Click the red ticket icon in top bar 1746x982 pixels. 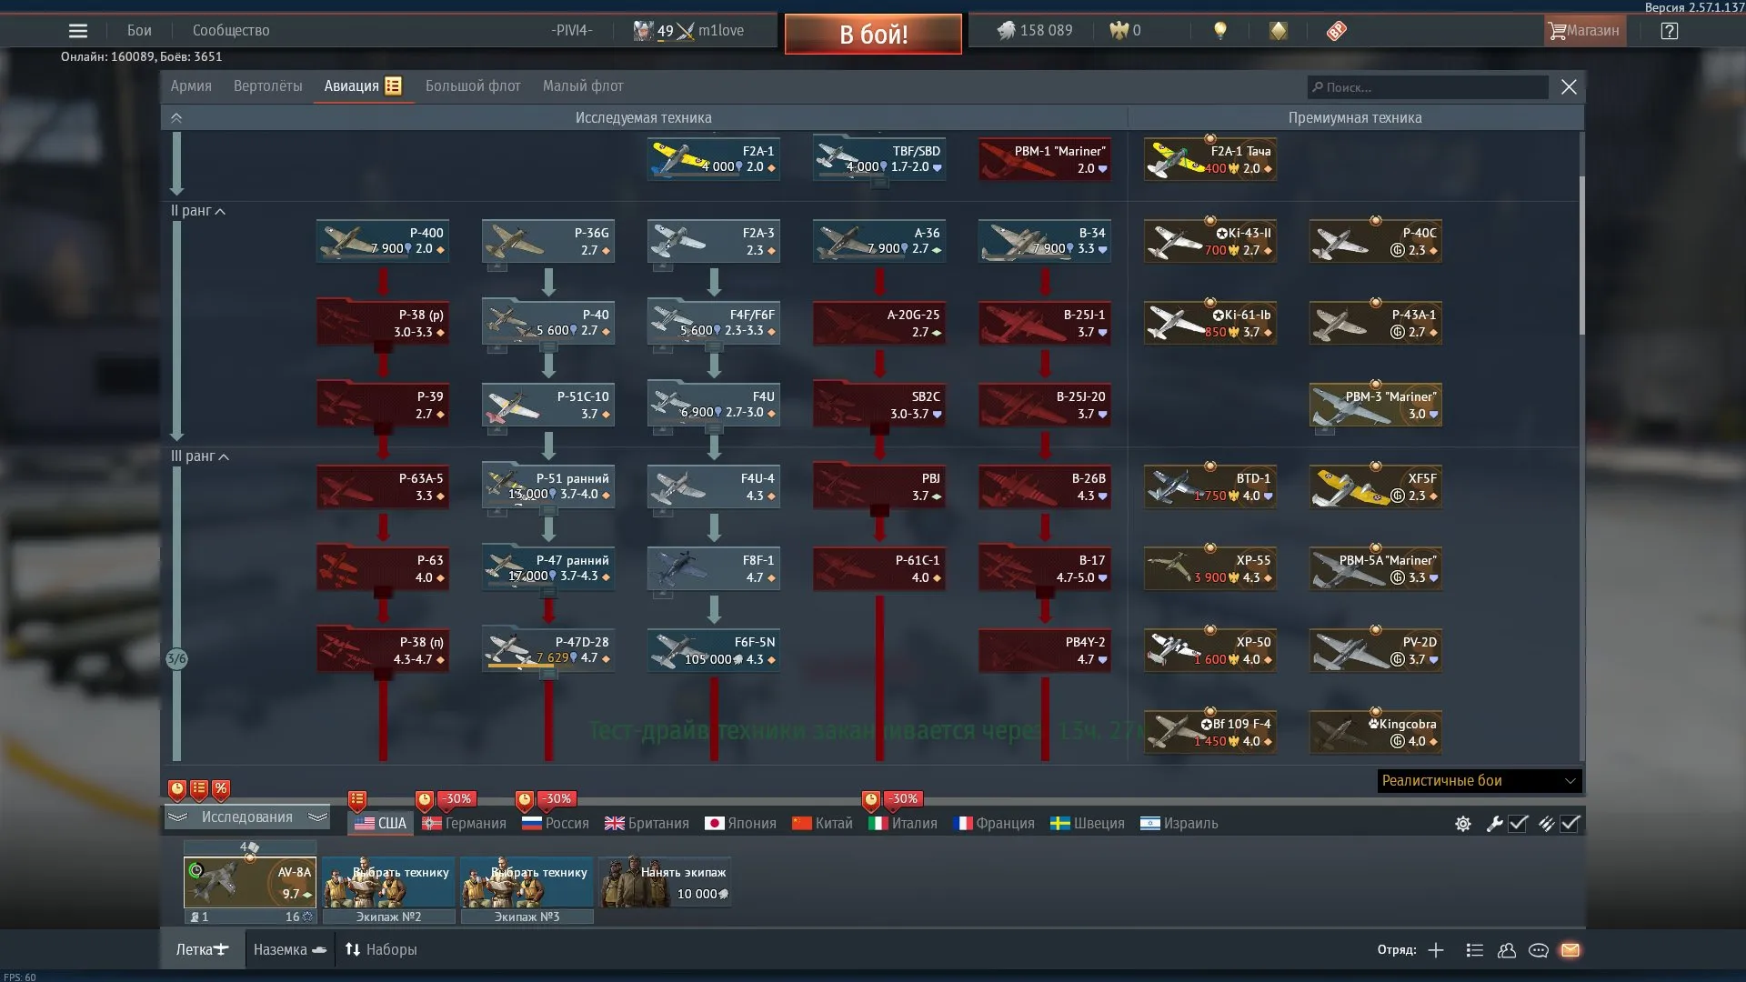point(1336,31)
